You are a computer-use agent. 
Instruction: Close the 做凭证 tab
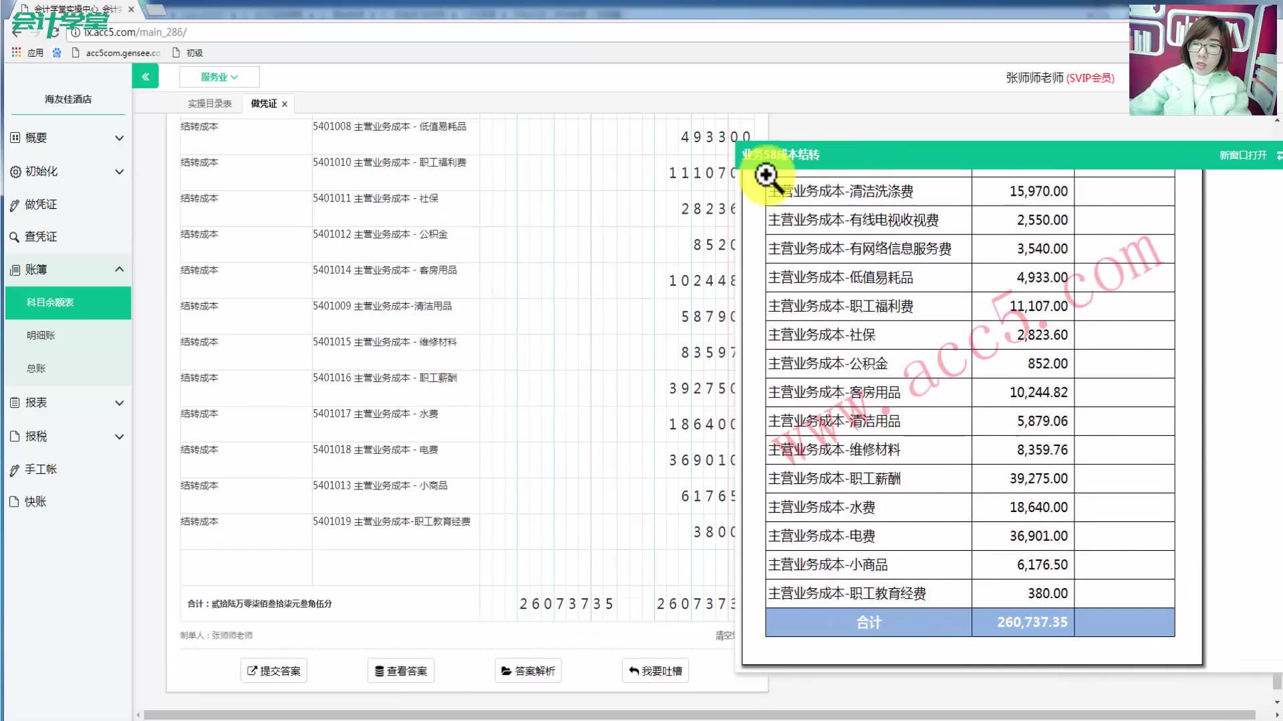(x=285, y=104)
